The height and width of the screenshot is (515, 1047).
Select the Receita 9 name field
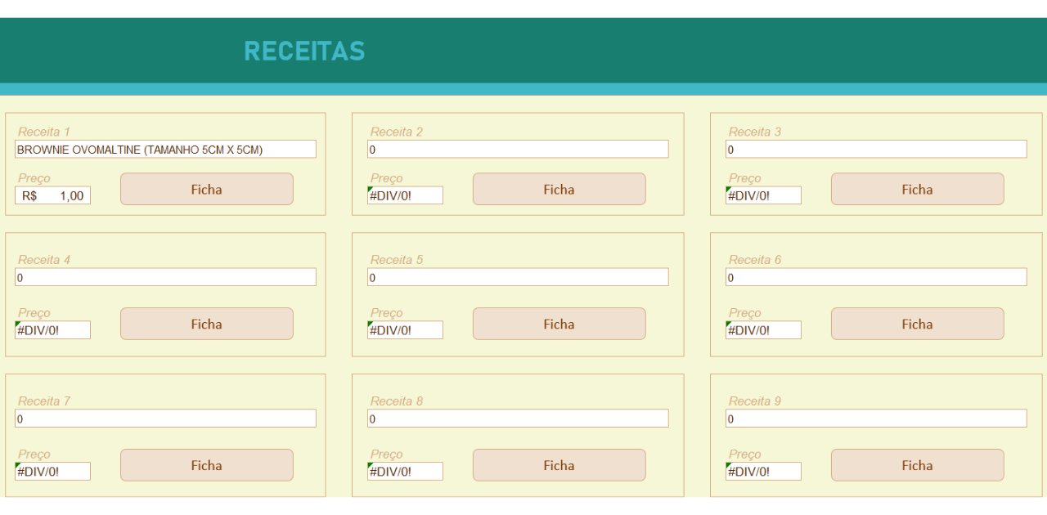(876, 419)
